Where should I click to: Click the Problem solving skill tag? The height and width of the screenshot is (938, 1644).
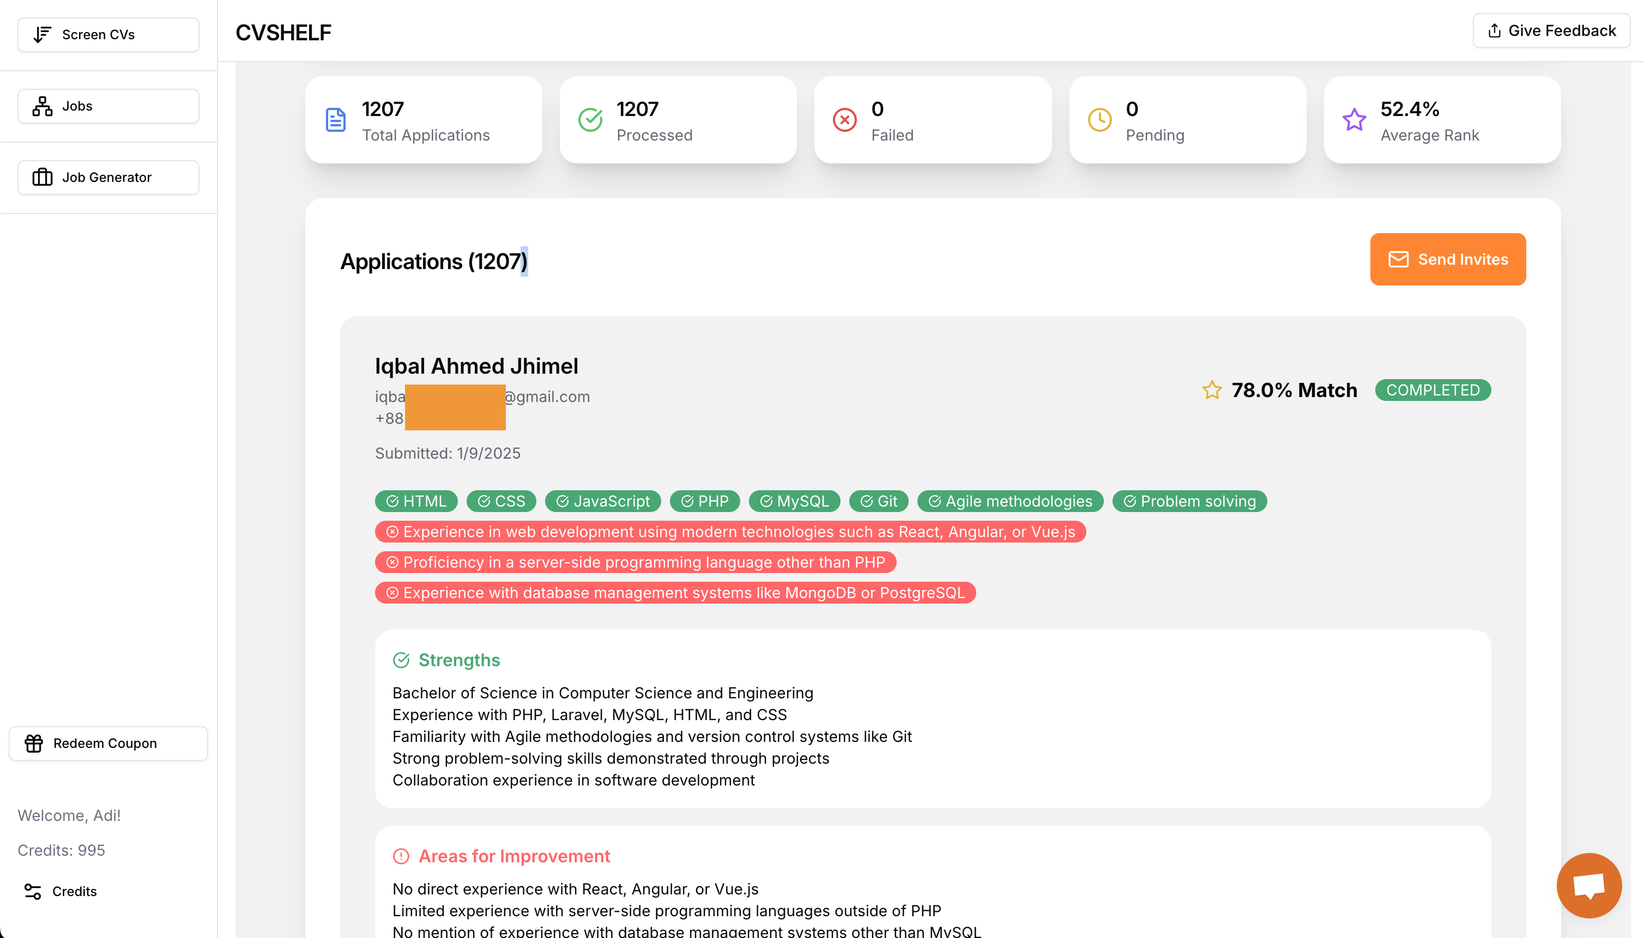point(1189,501)
